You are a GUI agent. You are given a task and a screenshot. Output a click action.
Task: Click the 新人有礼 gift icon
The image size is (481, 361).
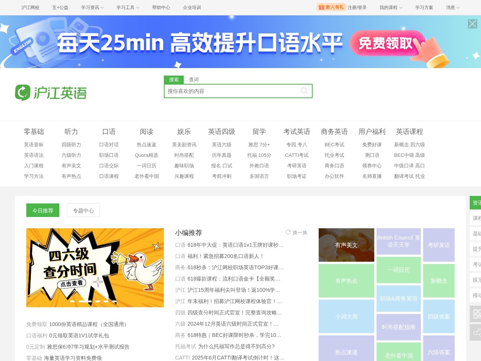click(x=321, y=7)
